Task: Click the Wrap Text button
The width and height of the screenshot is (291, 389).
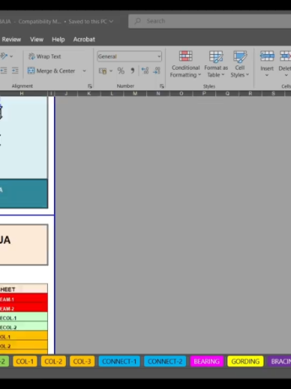Action: tap(45, 56)
